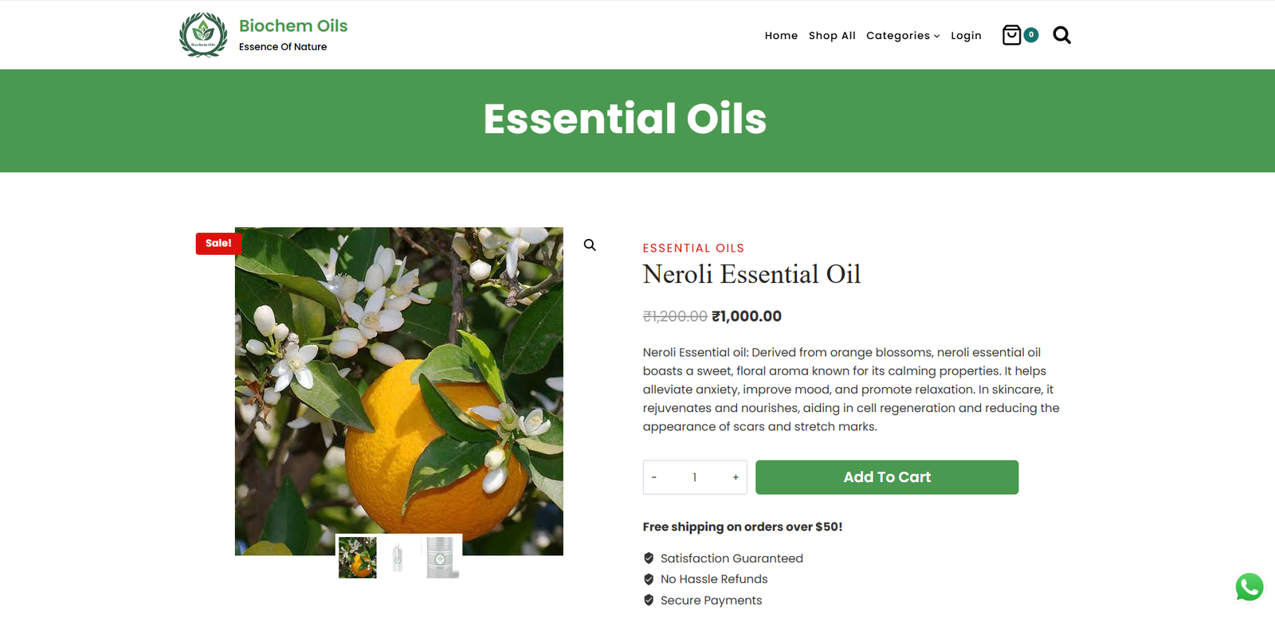Open the Login page link
The width and height of the screenshot is (1275, 627).
(x=966, y=35)
